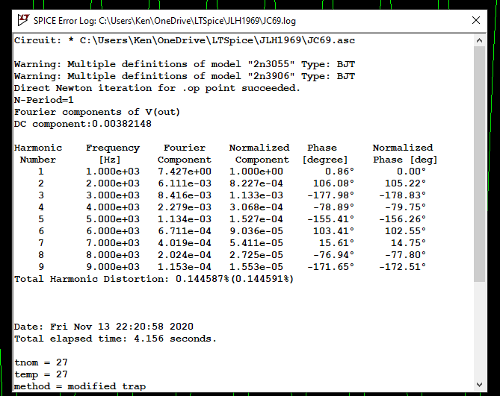The height and width of the screenshot is (396, 500).
Task: Click the scrollbar down arrow
Action: [479, 385]
